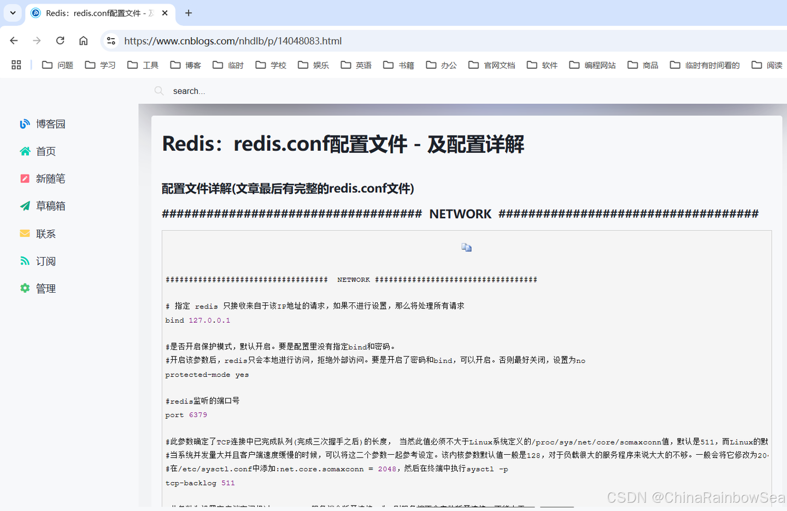The image size is (787, 511).
Task: Open the 联系 contact envelope icon
Action: click(25, 234)
